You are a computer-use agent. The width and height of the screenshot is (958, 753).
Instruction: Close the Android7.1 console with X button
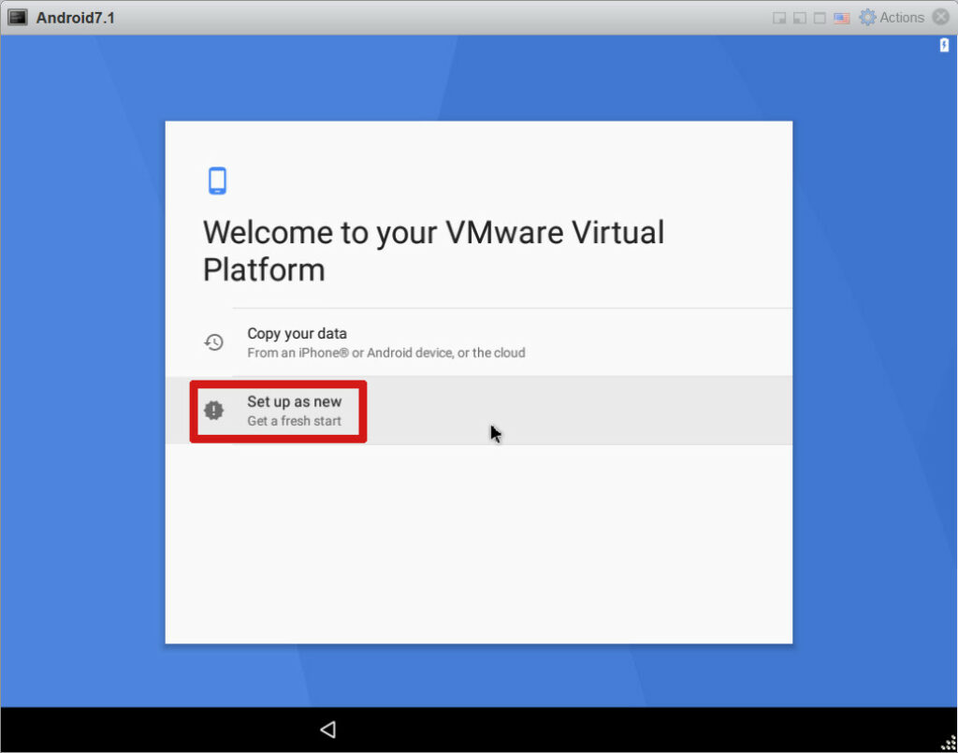[941, 17]
